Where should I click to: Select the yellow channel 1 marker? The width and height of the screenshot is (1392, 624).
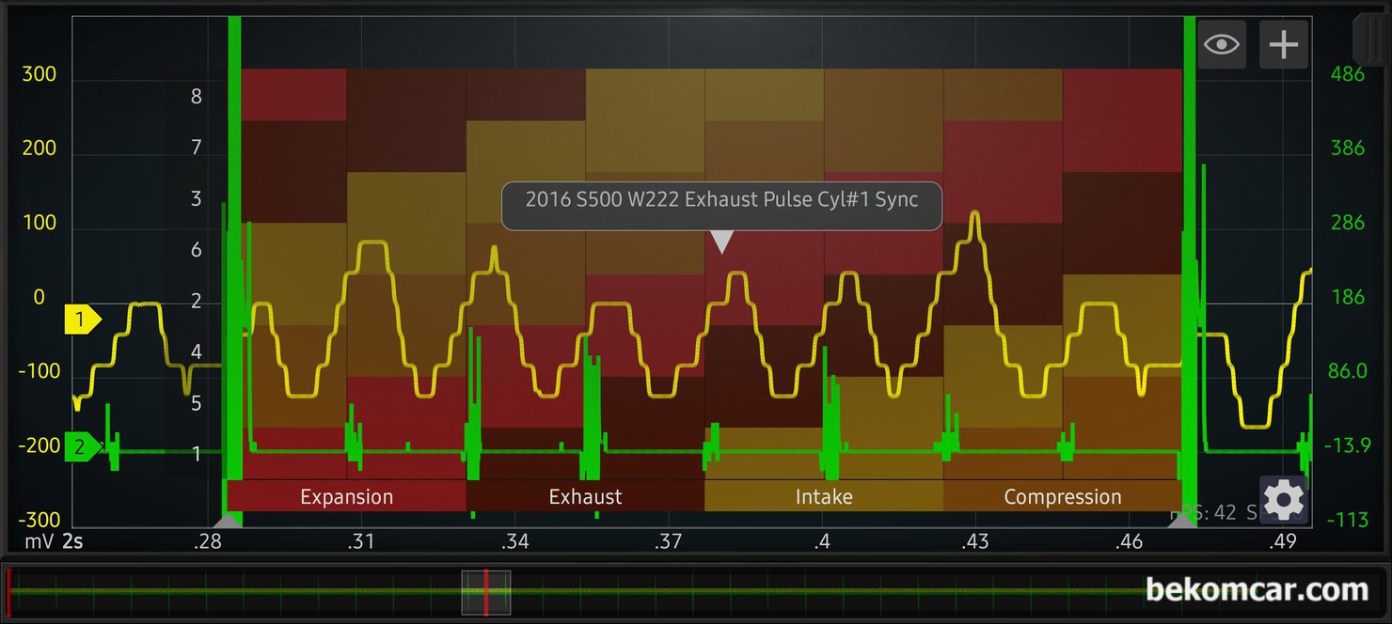82,320
